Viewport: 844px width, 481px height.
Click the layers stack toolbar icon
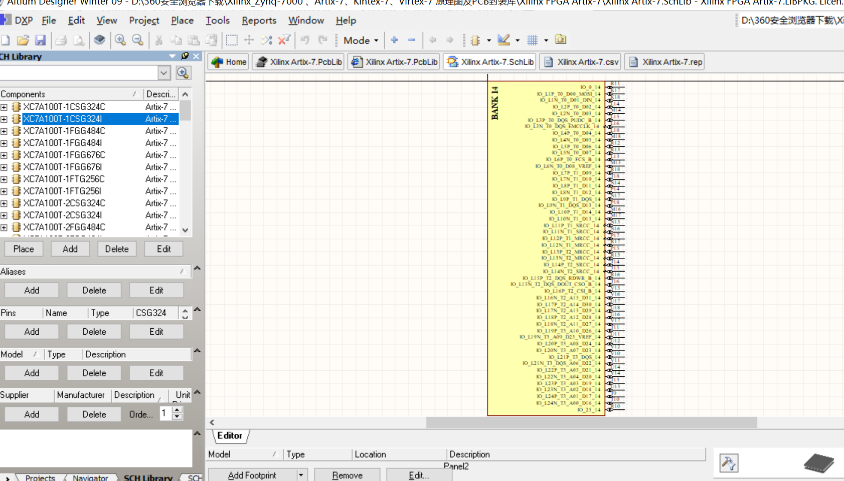click(99, 40)
